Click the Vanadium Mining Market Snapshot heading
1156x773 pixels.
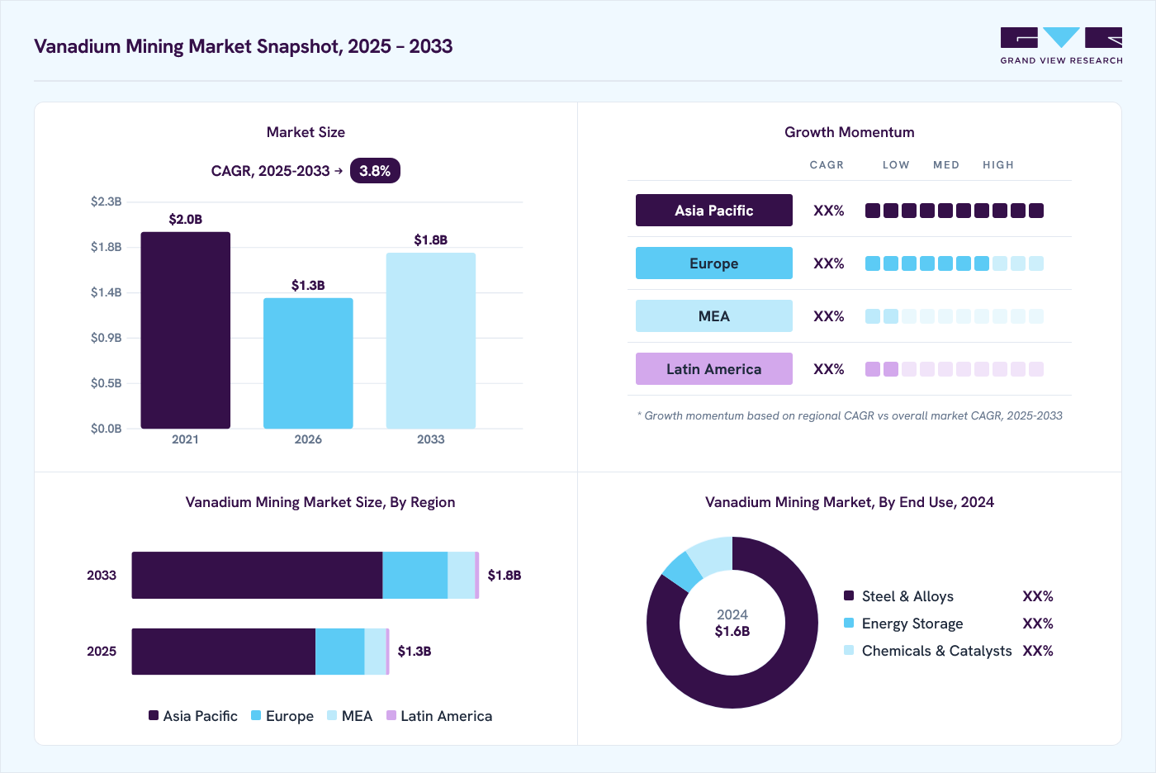pyautogui.click(x=244, y=46)
